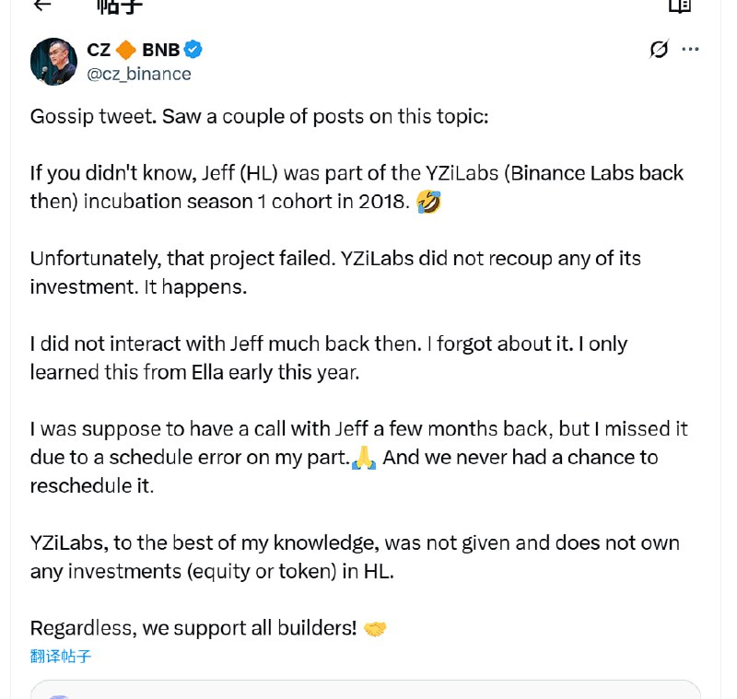Image resolution: width=737 pixels, height=699 pixels.
Task: Click the CZ BNB display name
Action: coord(134,50)
